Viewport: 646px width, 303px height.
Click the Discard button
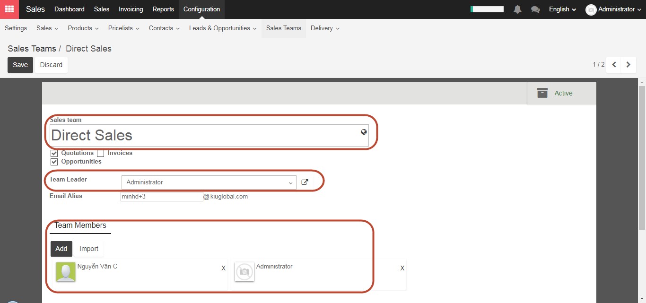pyautogui.click(x=51, y=65)
